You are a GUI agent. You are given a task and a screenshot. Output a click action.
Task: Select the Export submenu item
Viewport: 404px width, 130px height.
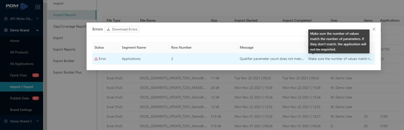click(x=58, y=38)
